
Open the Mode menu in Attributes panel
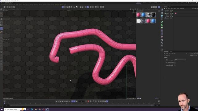coord(167,53)
